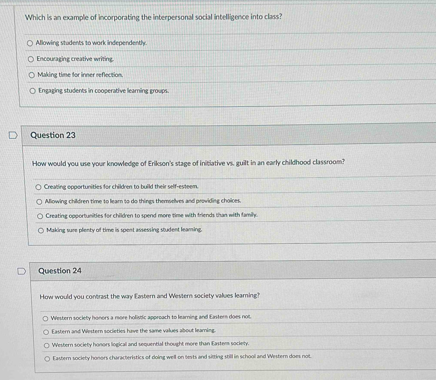The width and height of the screenshot is (436, 380).
Task: Click the Eastern versus Western society question text
Action: click(149, 295)
